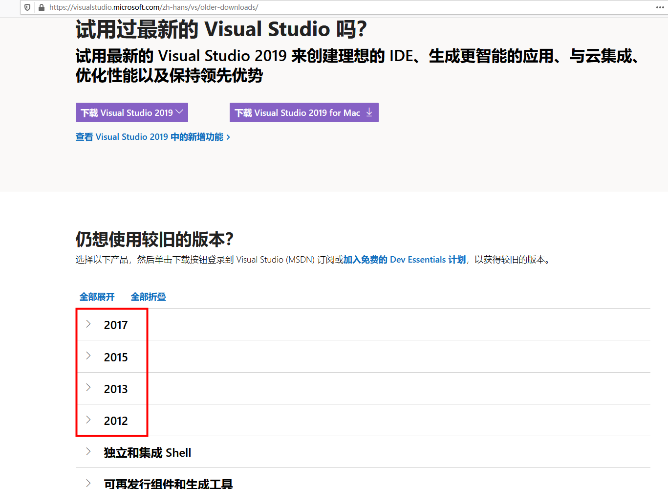
Task: Click the 试用过最新的 Visual Studio 吗? heading
Action: tap(221, 29)
